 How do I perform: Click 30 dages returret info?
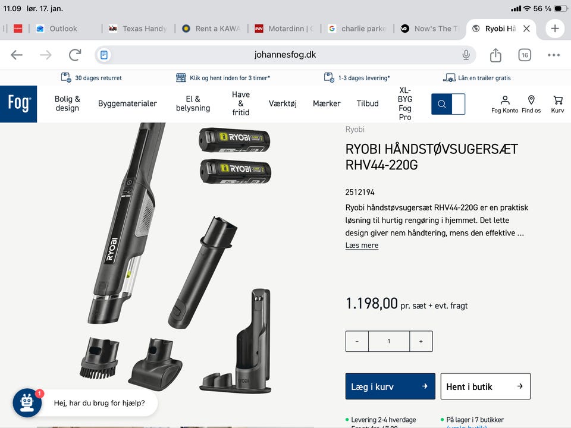91,77
